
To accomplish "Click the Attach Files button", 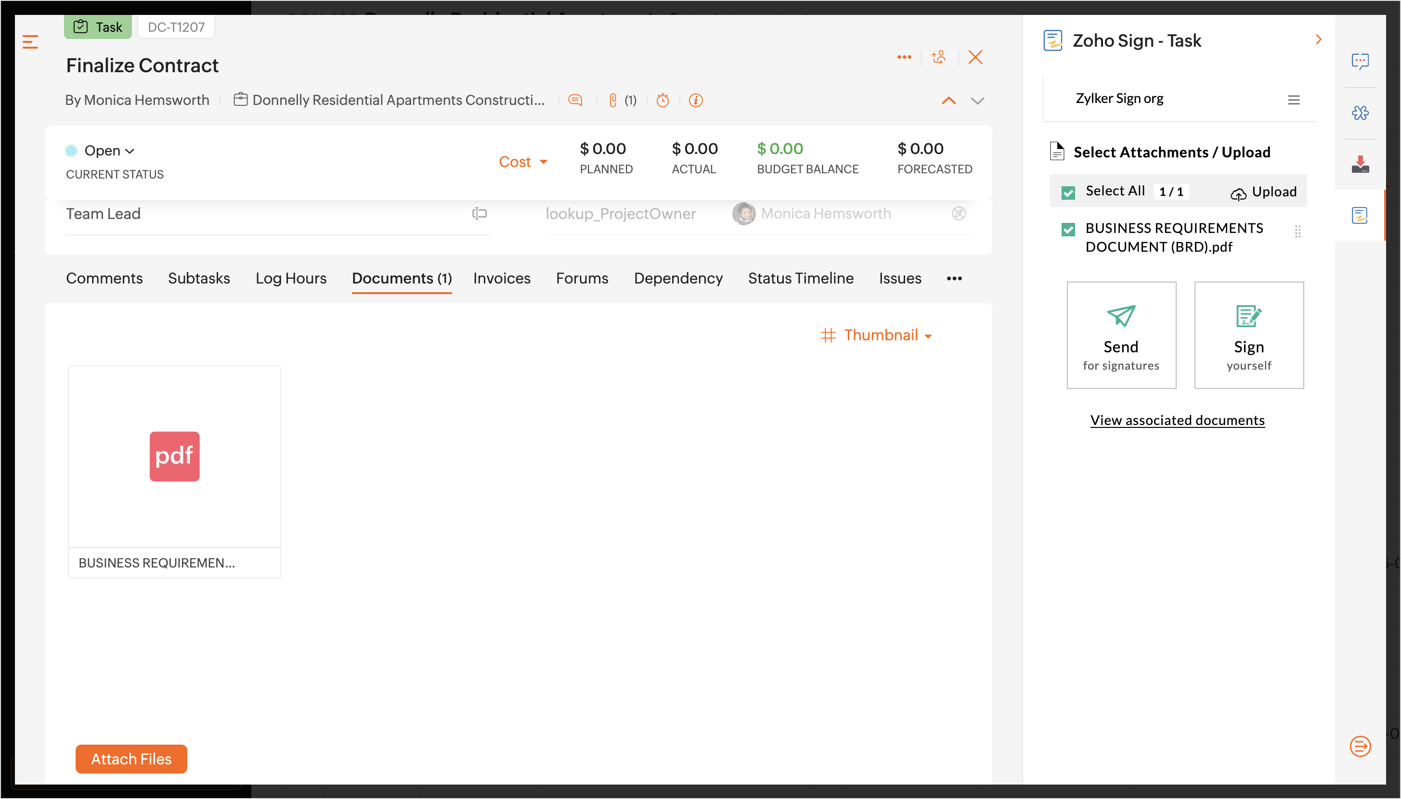I will click(x=131, y=759).
